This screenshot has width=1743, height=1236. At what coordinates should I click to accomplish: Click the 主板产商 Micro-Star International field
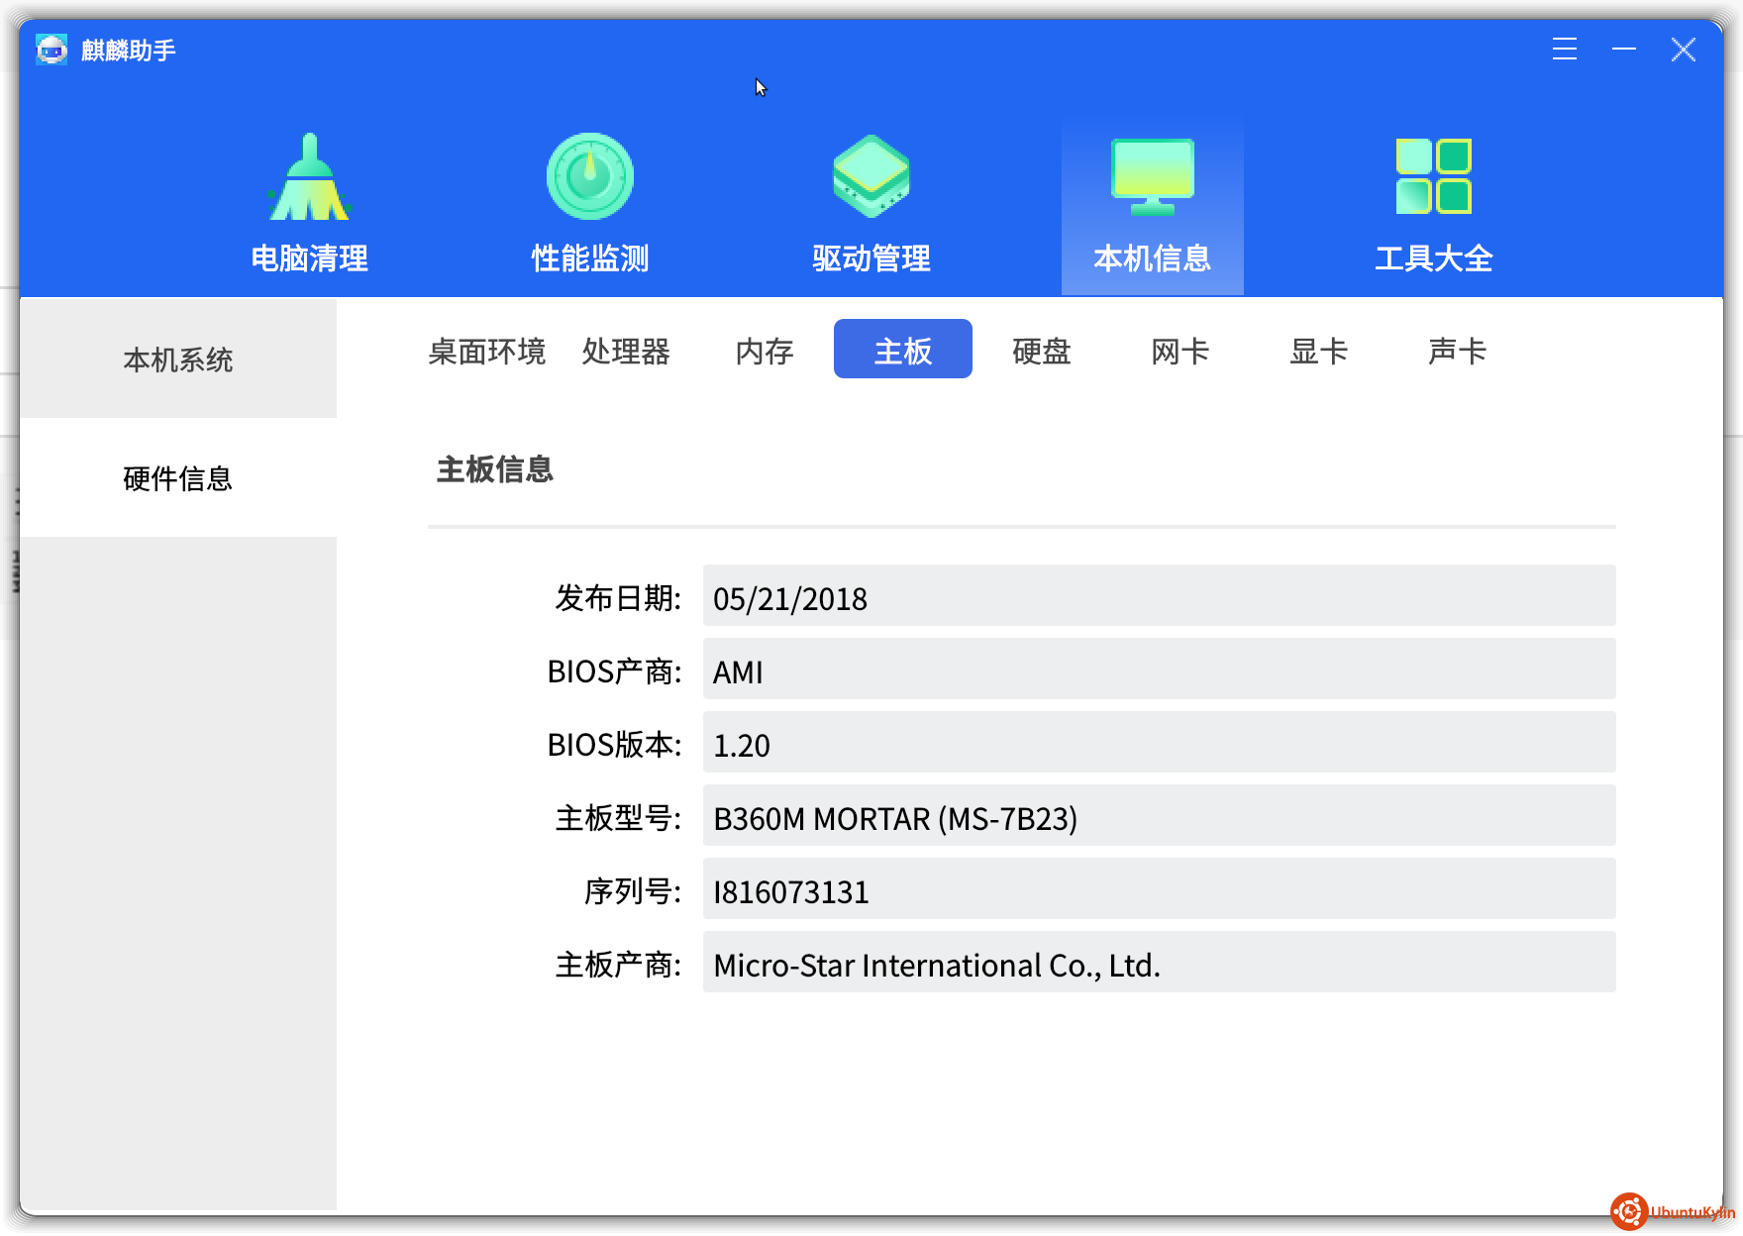click(x=1160, y=962)
